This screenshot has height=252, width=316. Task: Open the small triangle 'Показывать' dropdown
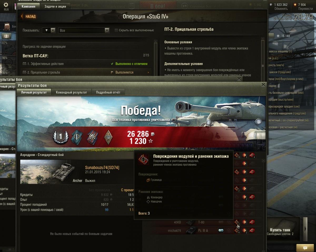[49, 30]
